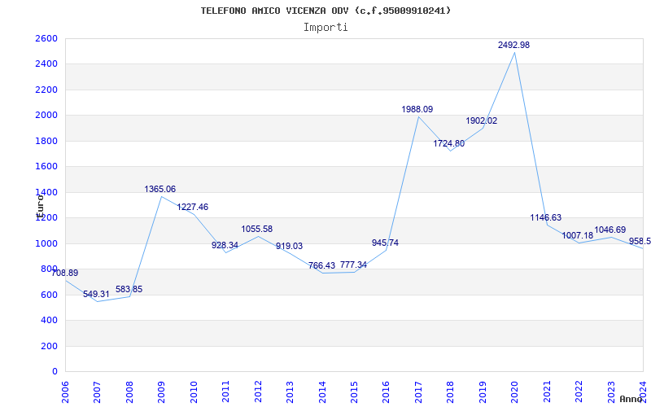Click the 928.34 data label
Viewport: 651px width, 407px height.
tap(225, 245)
